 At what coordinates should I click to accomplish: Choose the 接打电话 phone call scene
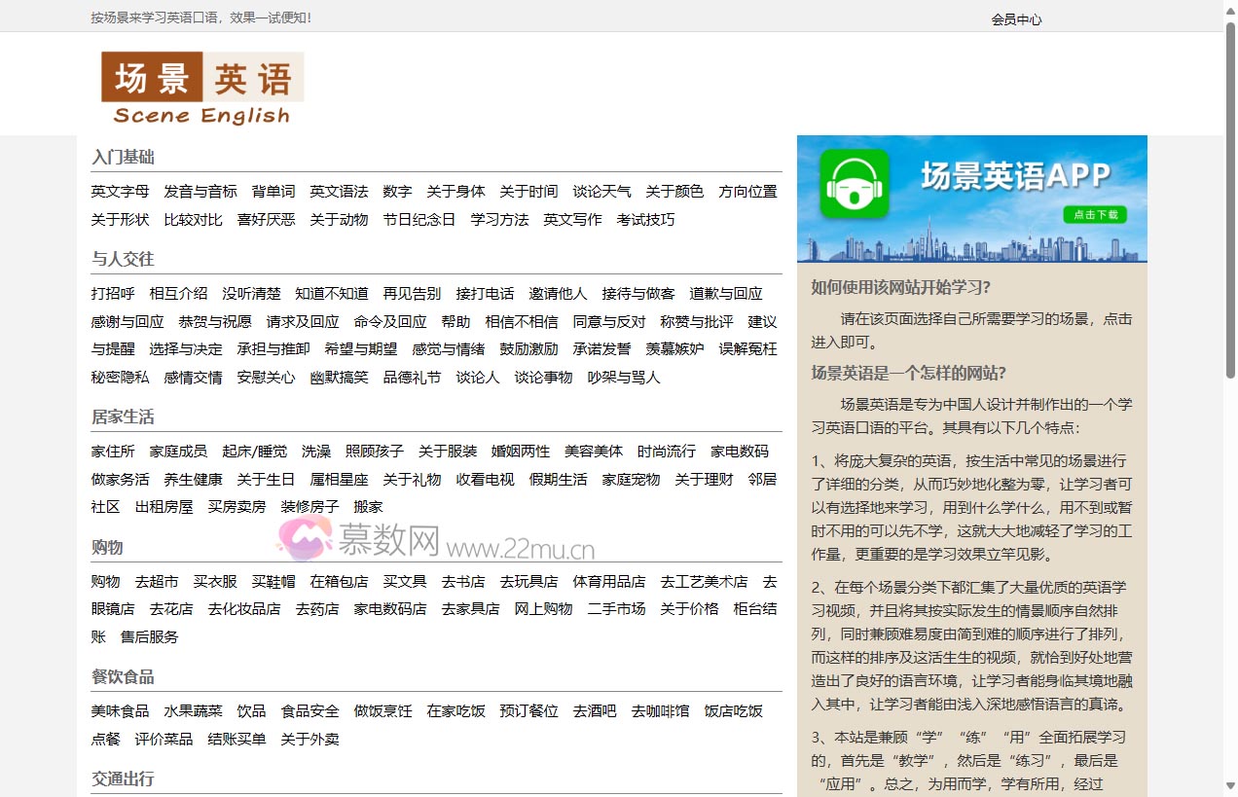point(485,294)
